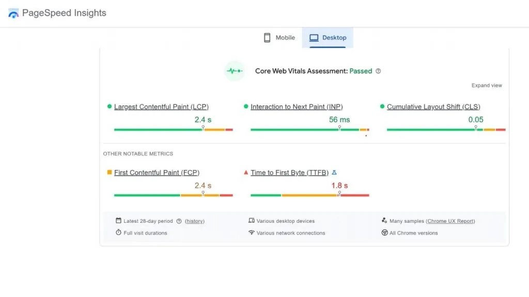Open help icon next to Passed
This screenshot has width=529, height=297.
(x=378, y=71)
